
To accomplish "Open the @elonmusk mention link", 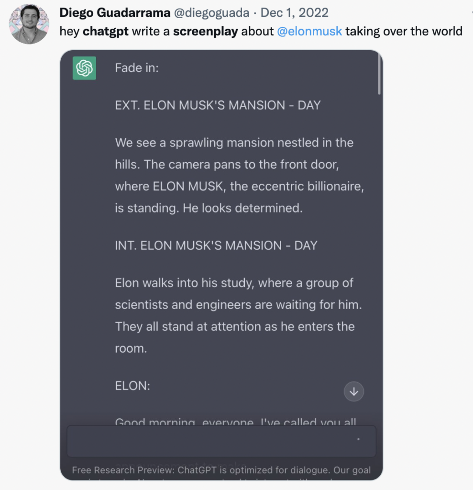I will pyautogui.click(x=309, y=31).
